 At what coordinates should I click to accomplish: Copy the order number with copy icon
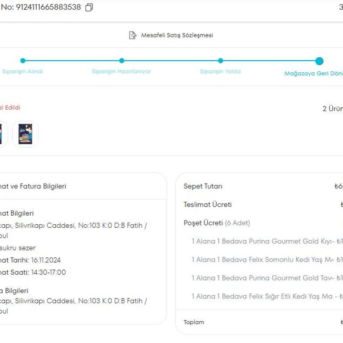coord(89,8)
